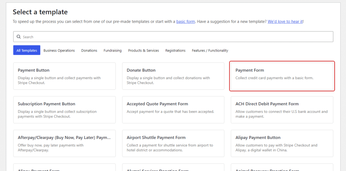Open the Business Operations category
Screen dimensions: 346x171
pyautogui.click(x=59, y=50)
